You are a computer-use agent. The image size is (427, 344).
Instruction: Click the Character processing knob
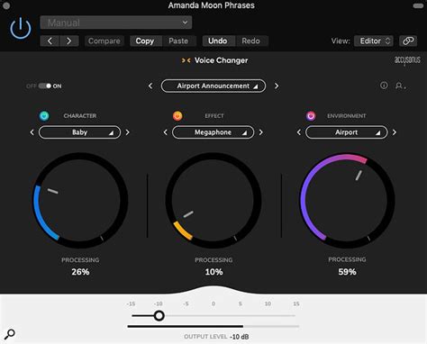coord(80,200)
